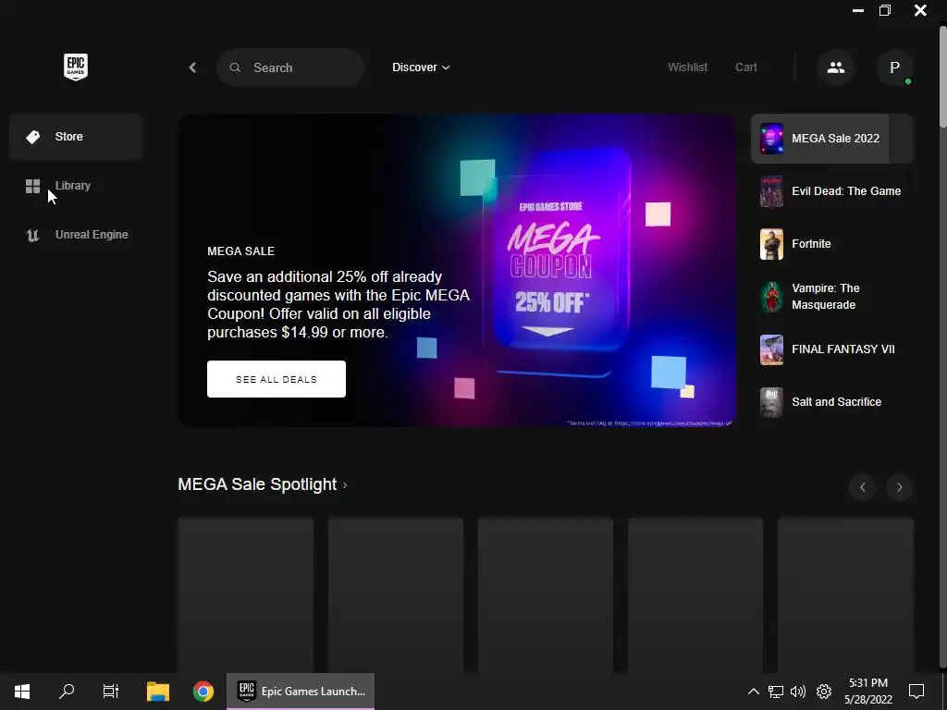Open the P profile avatar menu
This screenshot has width=947, height=710.
click(895, 67)
